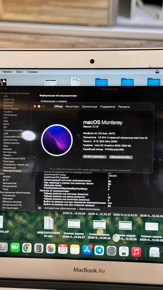Select Хранилище in the sidebar list

(9, 167)
